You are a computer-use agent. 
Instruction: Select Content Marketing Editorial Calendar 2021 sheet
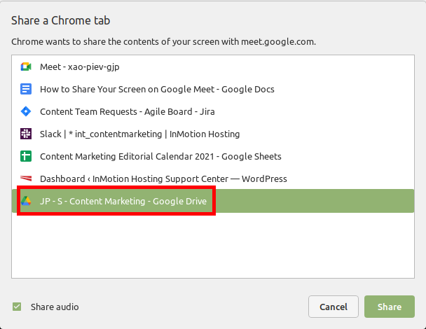(160, 156)
